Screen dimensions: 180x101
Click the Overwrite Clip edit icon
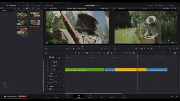pyautogui.click(x=95, y=53)
